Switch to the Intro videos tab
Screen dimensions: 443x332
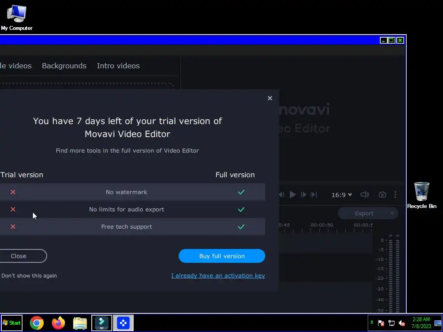pyautogui.click(x=118, y=66)
